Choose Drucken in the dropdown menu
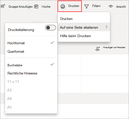Screen dimensions: 129x119 point(84,19)
